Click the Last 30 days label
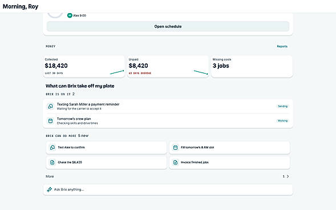The width and height of the screenshot is (336, 210). pyautogui.click(x=54, y=73)
